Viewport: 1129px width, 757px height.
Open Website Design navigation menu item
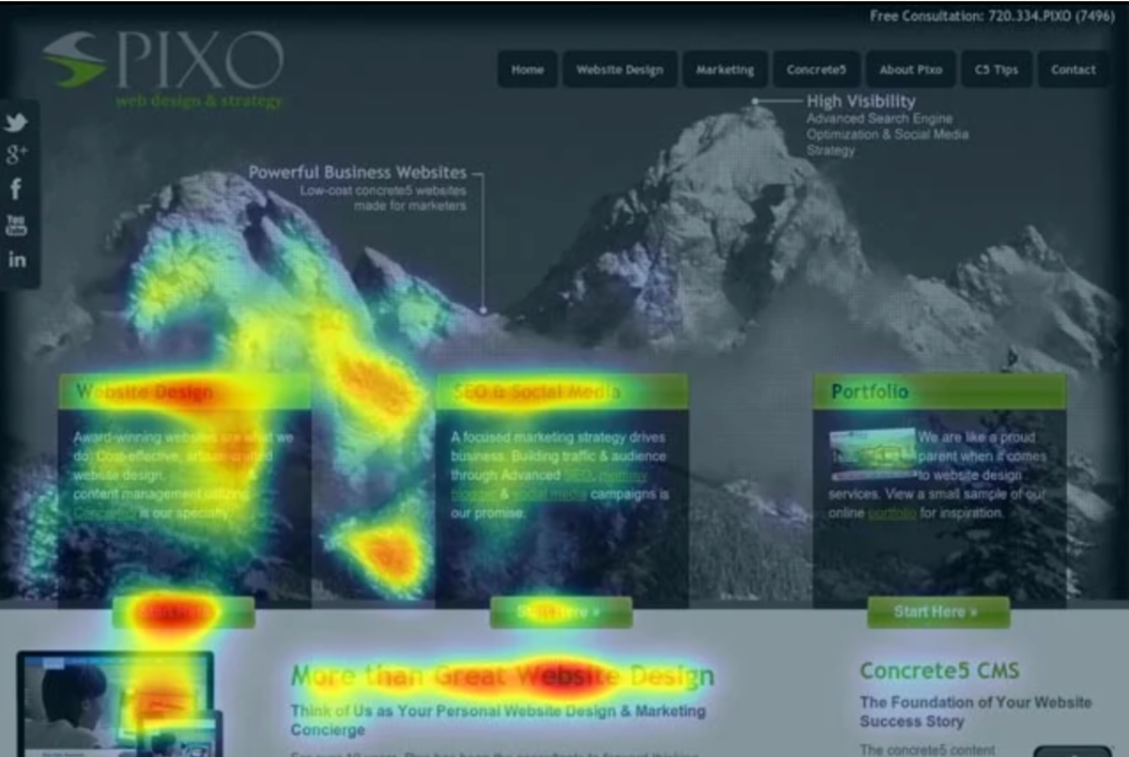(x=619, y=70)
